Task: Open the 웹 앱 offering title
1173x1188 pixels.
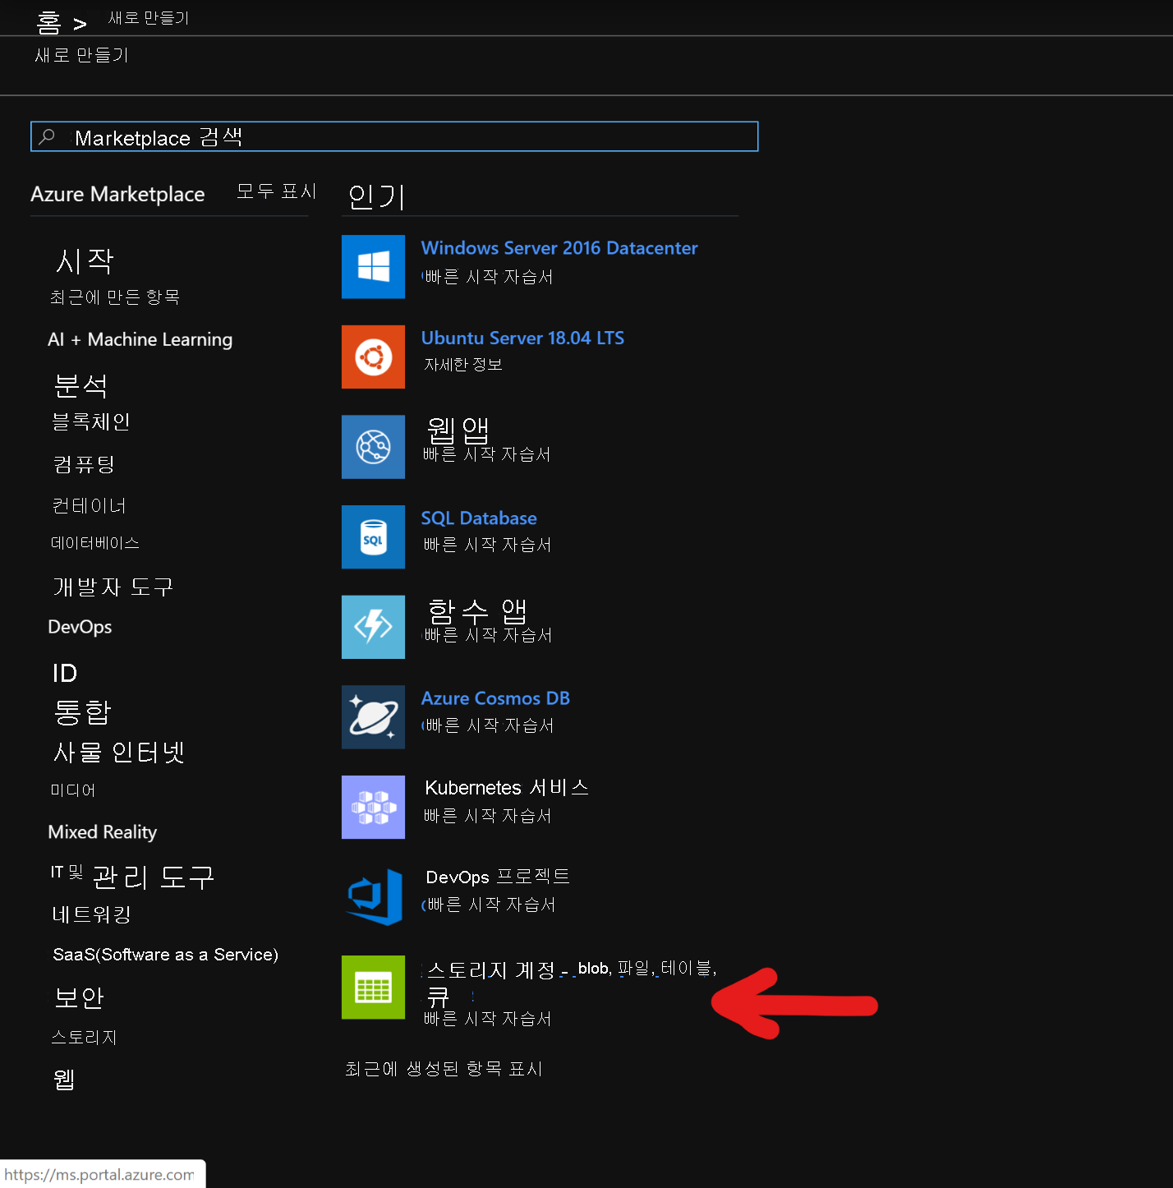Action: pos(458,430)
